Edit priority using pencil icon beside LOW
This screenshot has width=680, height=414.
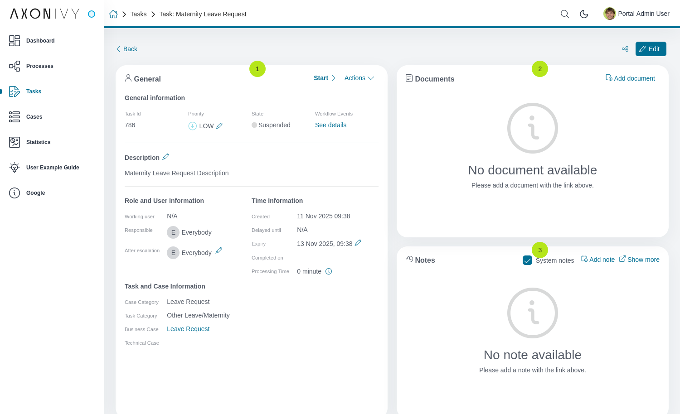point(219,126)
